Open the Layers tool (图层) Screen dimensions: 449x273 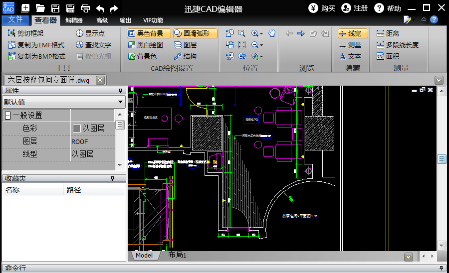point(185,45)
